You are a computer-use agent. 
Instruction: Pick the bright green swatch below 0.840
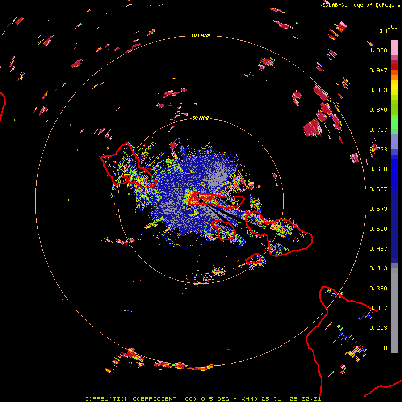[x=394, y=121]
